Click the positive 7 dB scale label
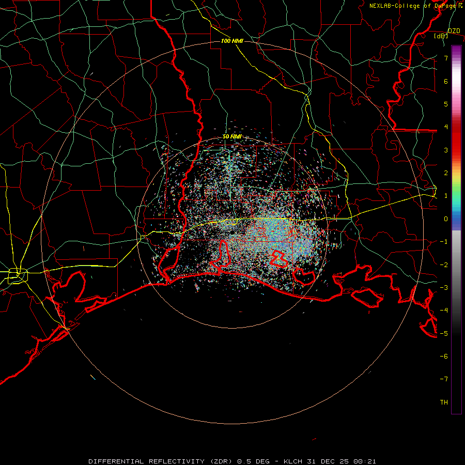Screen dimensions: 465x465 (446, 58)
